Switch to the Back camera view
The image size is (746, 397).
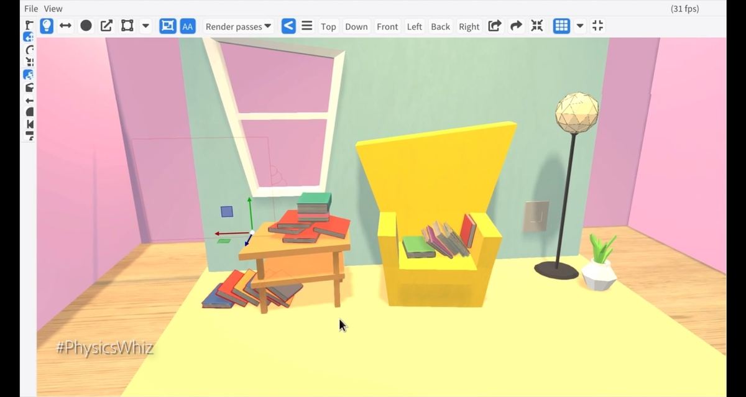tap(441, 26)
